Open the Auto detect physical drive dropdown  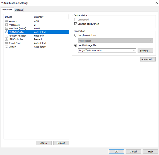(x=116, y=41)
